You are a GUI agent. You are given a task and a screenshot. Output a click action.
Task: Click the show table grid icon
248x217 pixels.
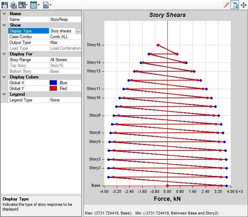33,5
